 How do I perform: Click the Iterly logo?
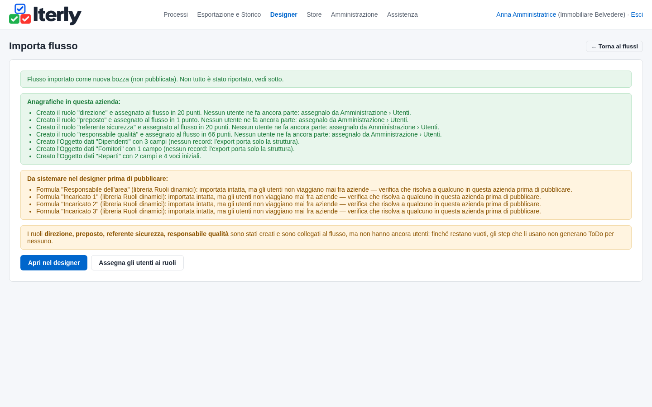click(x=45, y=14)
